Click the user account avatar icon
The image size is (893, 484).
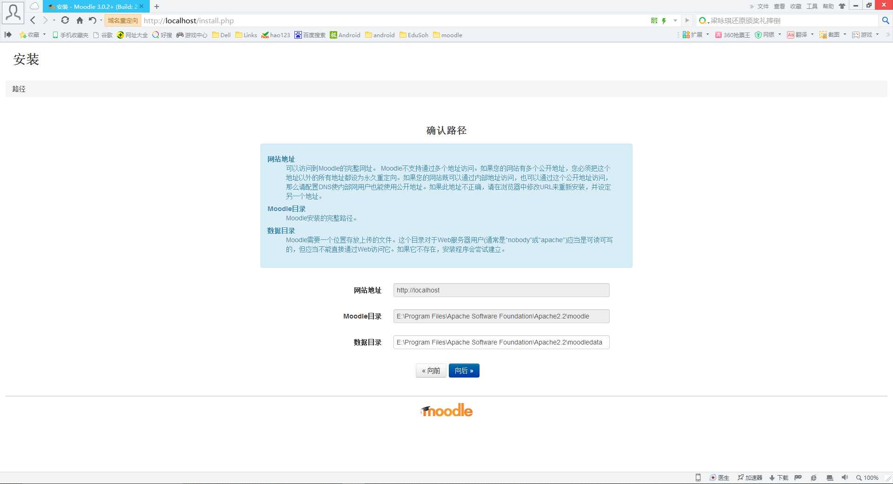[x=13, y=13]
